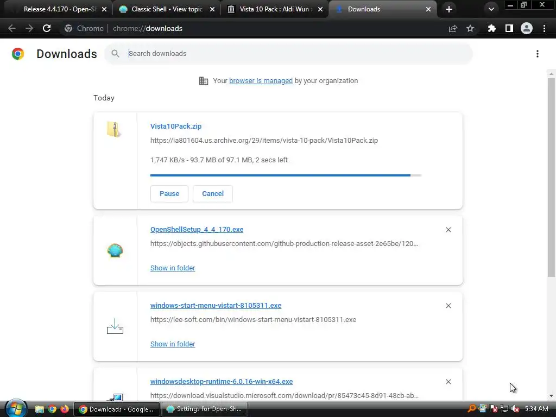
Task: Reload the downloads page
Action: click(x=47, y=28)
